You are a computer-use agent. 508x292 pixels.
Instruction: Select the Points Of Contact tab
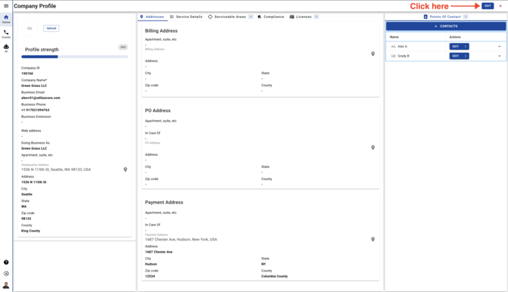(445, 17)
